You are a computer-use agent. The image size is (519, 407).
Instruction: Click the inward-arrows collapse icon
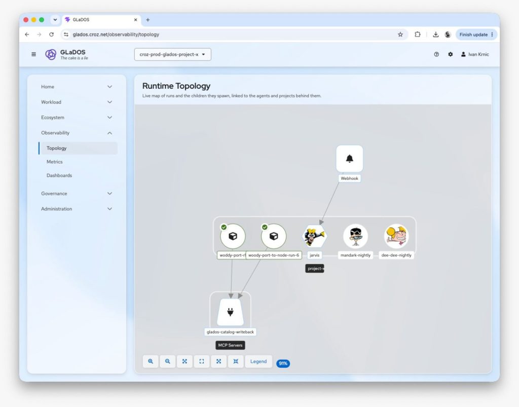point(236,361)
